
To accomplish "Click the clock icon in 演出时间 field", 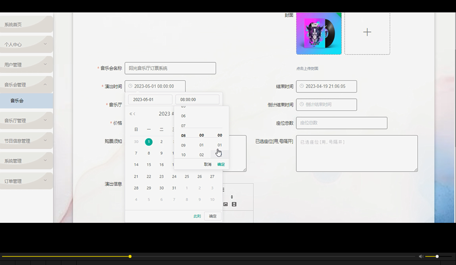I will [x=130, y=86].
